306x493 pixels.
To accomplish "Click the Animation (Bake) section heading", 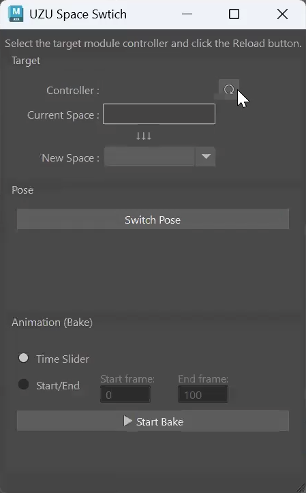I will tap(52, 323).
